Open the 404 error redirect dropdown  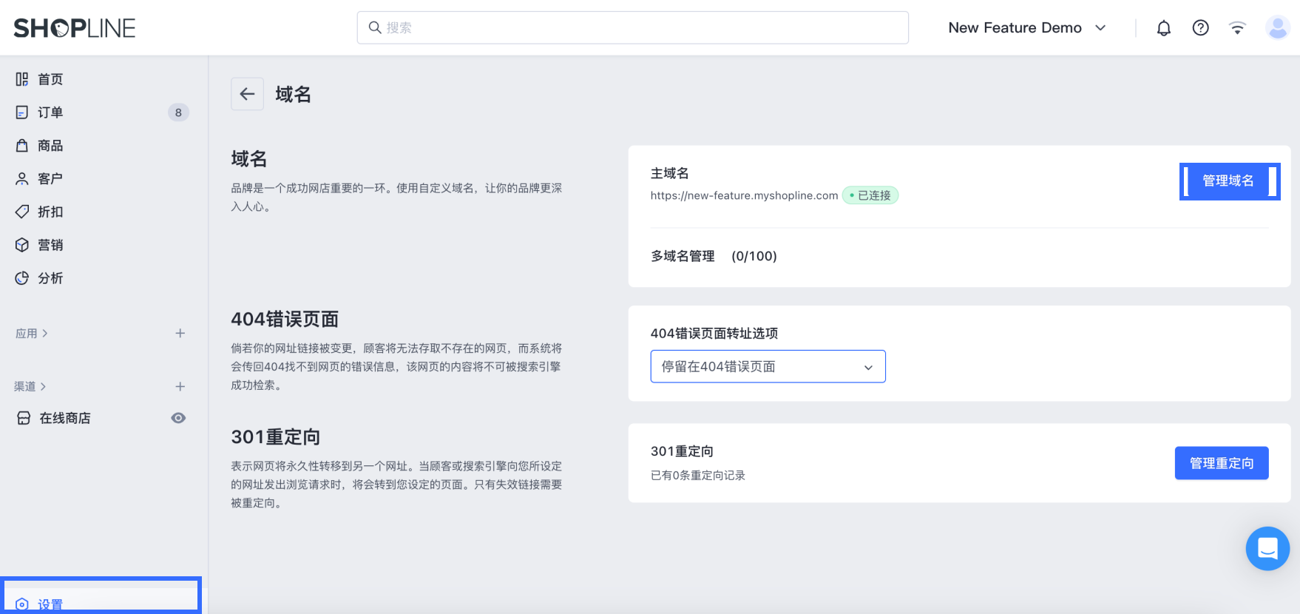(x=768, y=367)
